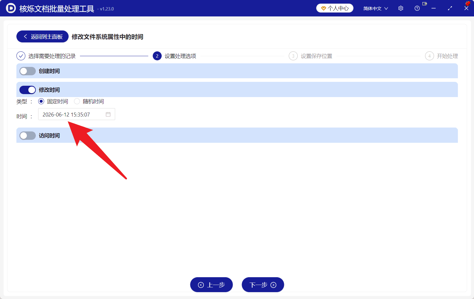Disable the 修改时间 toggle switch
Image resolution: width=474 pixels, height=299 pixels.
[x=27, y=90]
